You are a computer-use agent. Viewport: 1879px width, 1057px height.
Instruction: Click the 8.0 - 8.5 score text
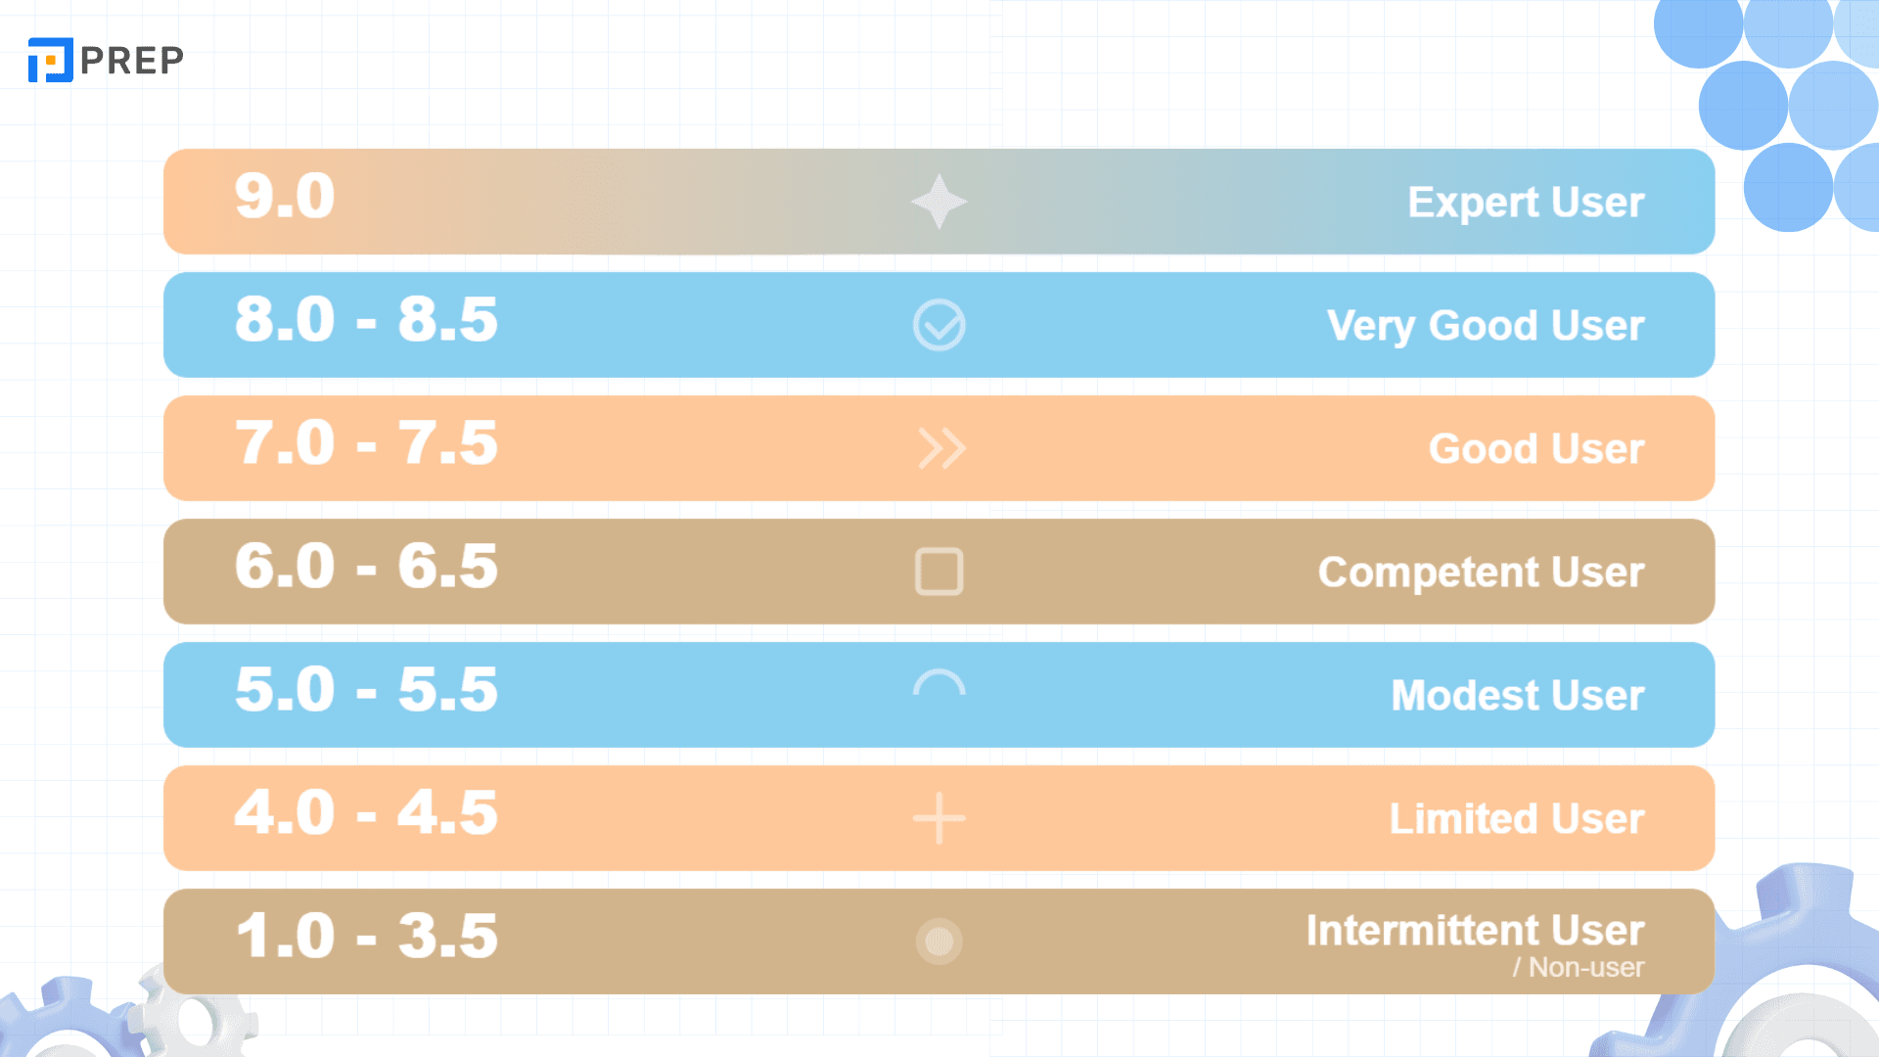pyautogui.click(x=366, y=319)
